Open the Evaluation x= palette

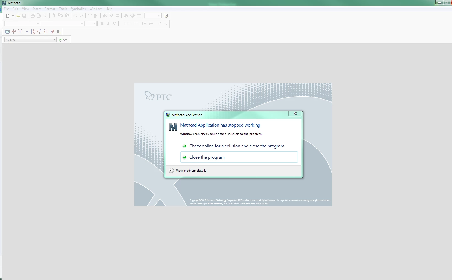pos(26,32)
